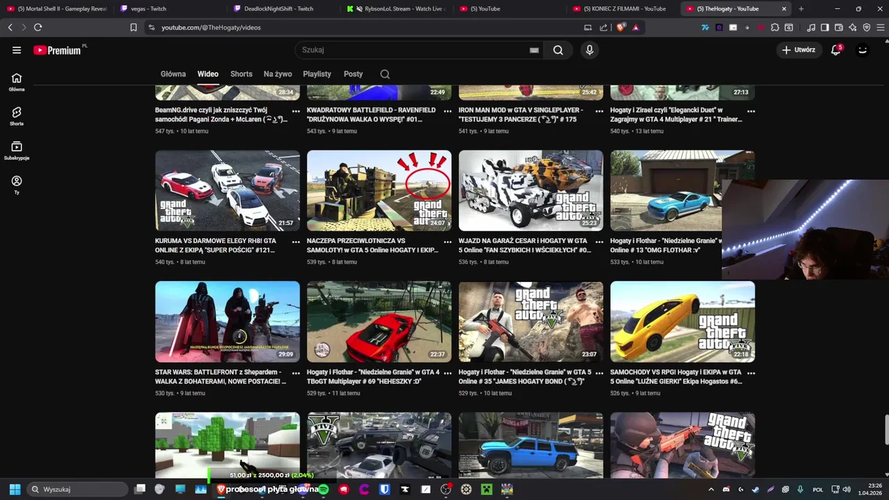The image size is (889, 500).
Task: Switch to the vegas - Twitch browser tab
Action: click(x=170, y=8)
